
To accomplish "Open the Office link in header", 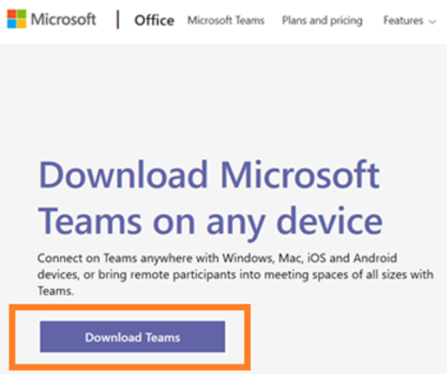I will 154,20.
